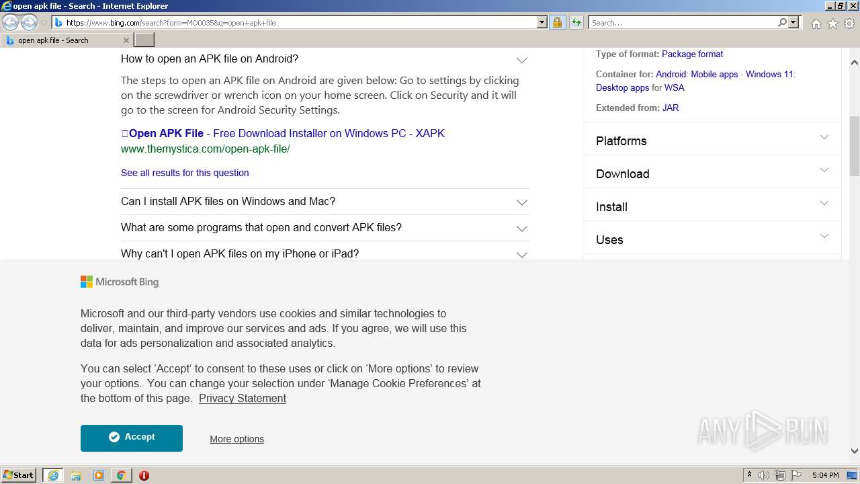Open Favorites star icon
The height and width of the screenshot is (484, 860).
coord(832,24)
